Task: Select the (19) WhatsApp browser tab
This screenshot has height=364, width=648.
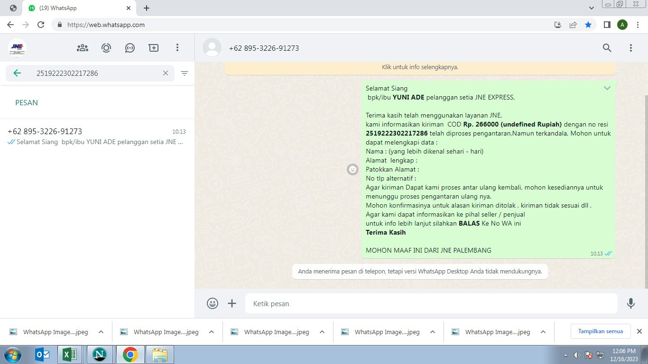Action: (x=80, y=8)
